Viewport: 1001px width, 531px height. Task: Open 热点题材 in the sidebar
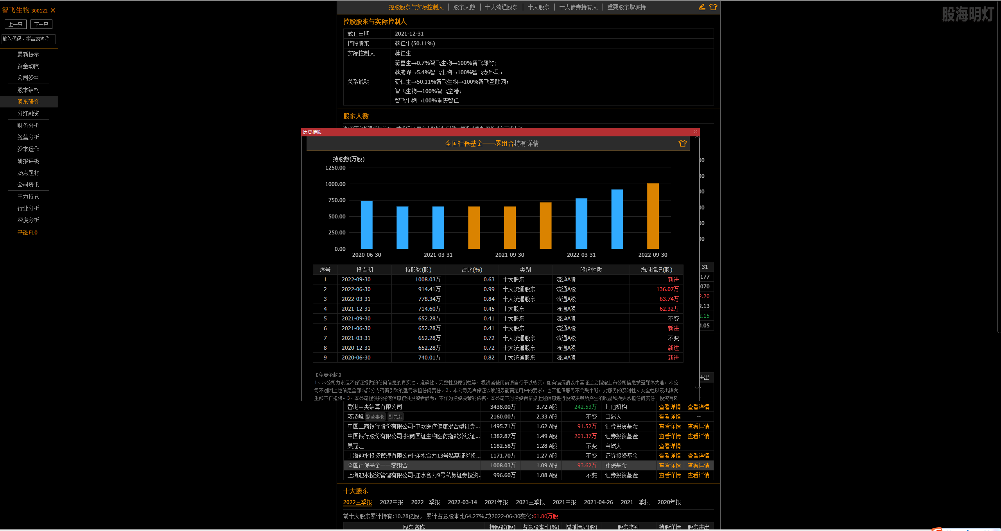coord(28,173)
